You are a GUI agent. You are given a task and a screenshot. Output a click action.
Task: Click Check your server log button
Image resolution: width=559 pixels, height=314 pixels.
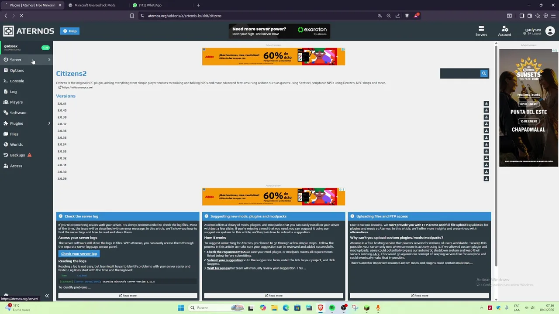[79, 253]
